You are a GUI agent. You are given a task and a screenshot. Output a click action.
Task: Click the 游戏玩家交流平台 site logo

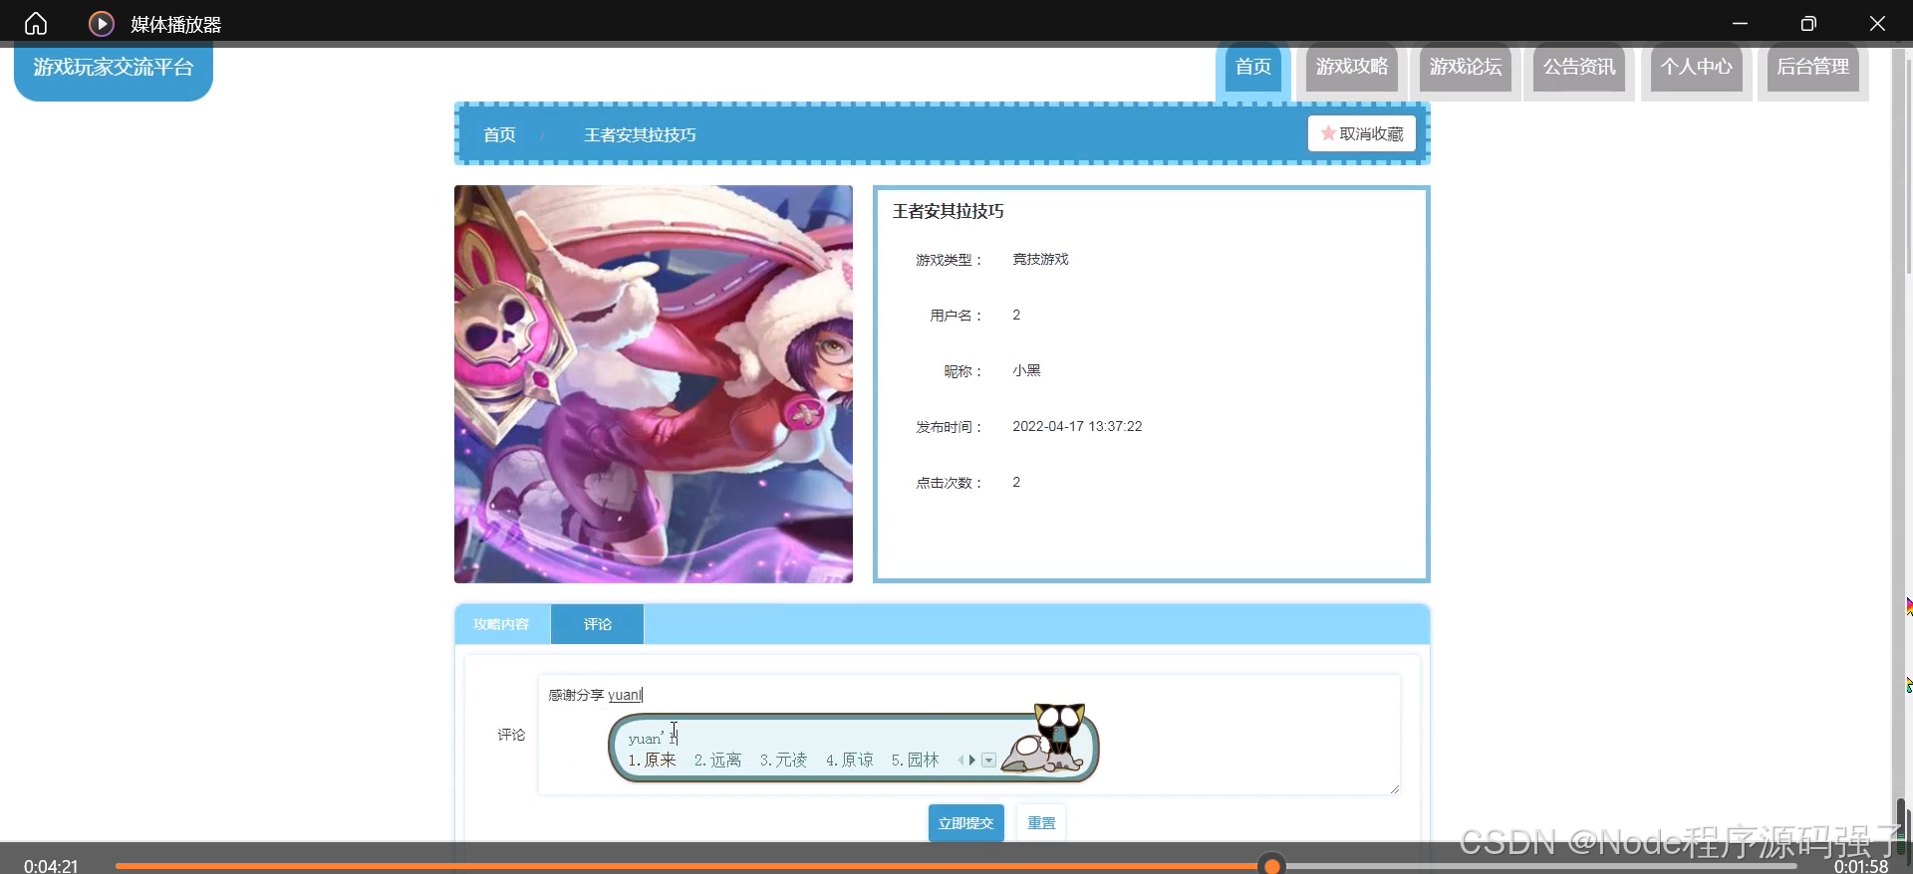point(114,68)
